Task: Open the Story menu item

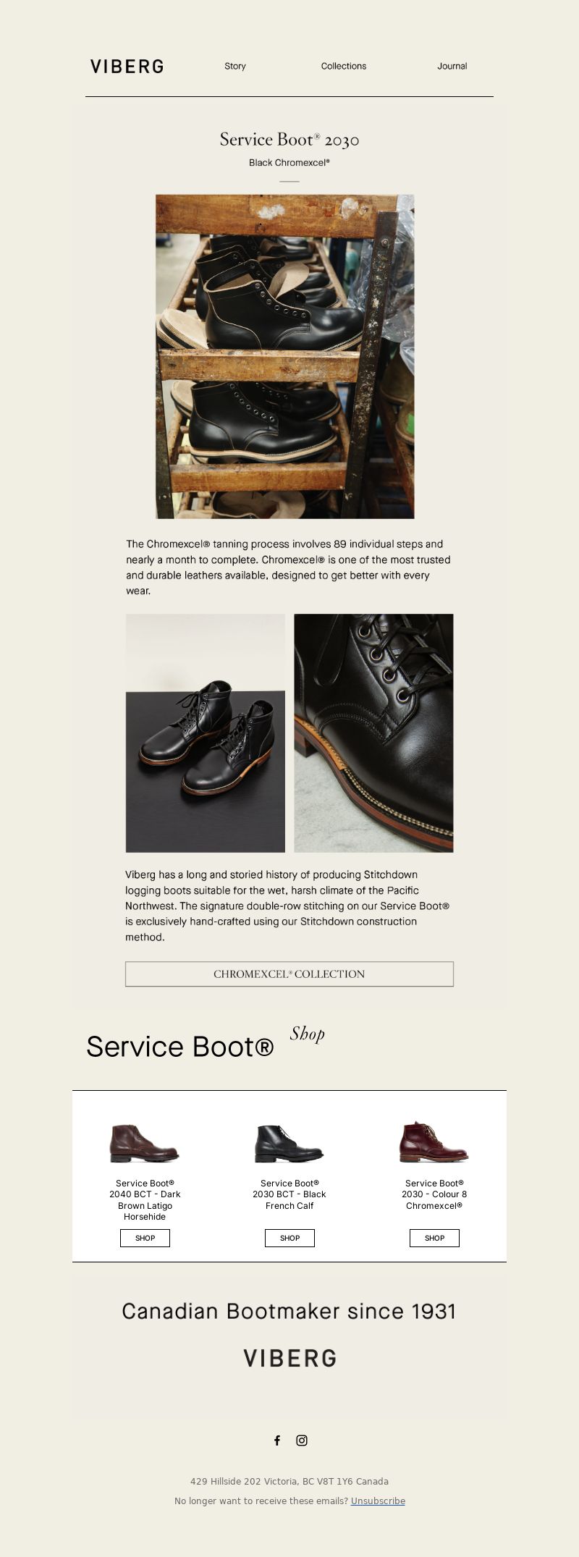Action: coord(235,66)
